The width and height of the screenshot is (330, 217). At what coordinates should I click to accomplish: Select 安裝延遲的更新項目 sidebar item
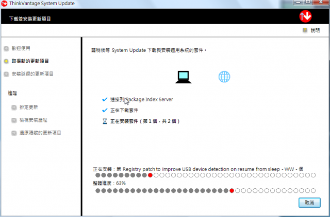(32, 74)
